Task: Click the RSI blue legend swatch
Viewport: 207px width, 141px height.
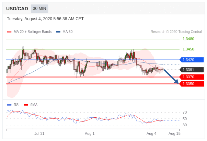Action: tap(9, 105)
